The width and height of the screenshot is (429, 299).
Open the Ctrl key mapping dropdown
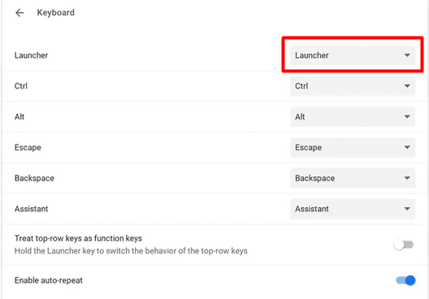353,86
